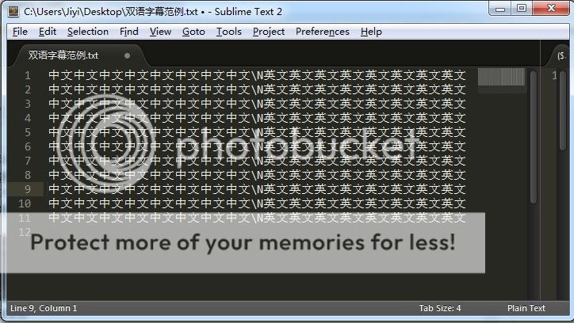574x323 pixels.
Task: Open the Selection menu
Action: click(x=88, y=32)
